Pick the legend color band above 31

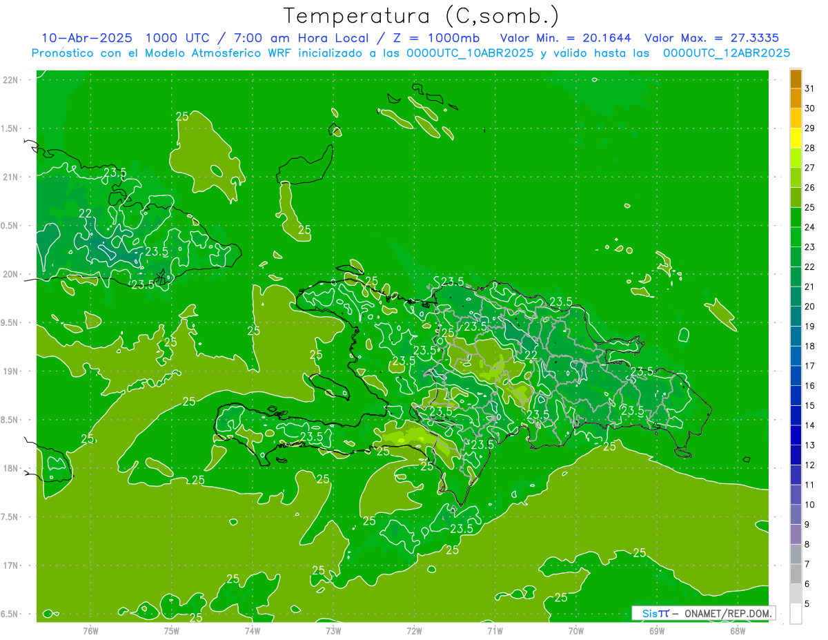click(796, 79)
